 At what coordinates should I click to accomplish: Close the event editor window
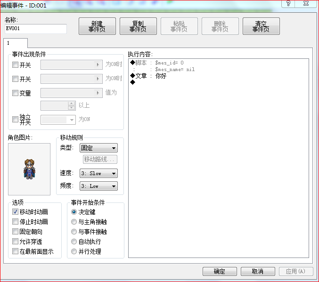[306, 3]
